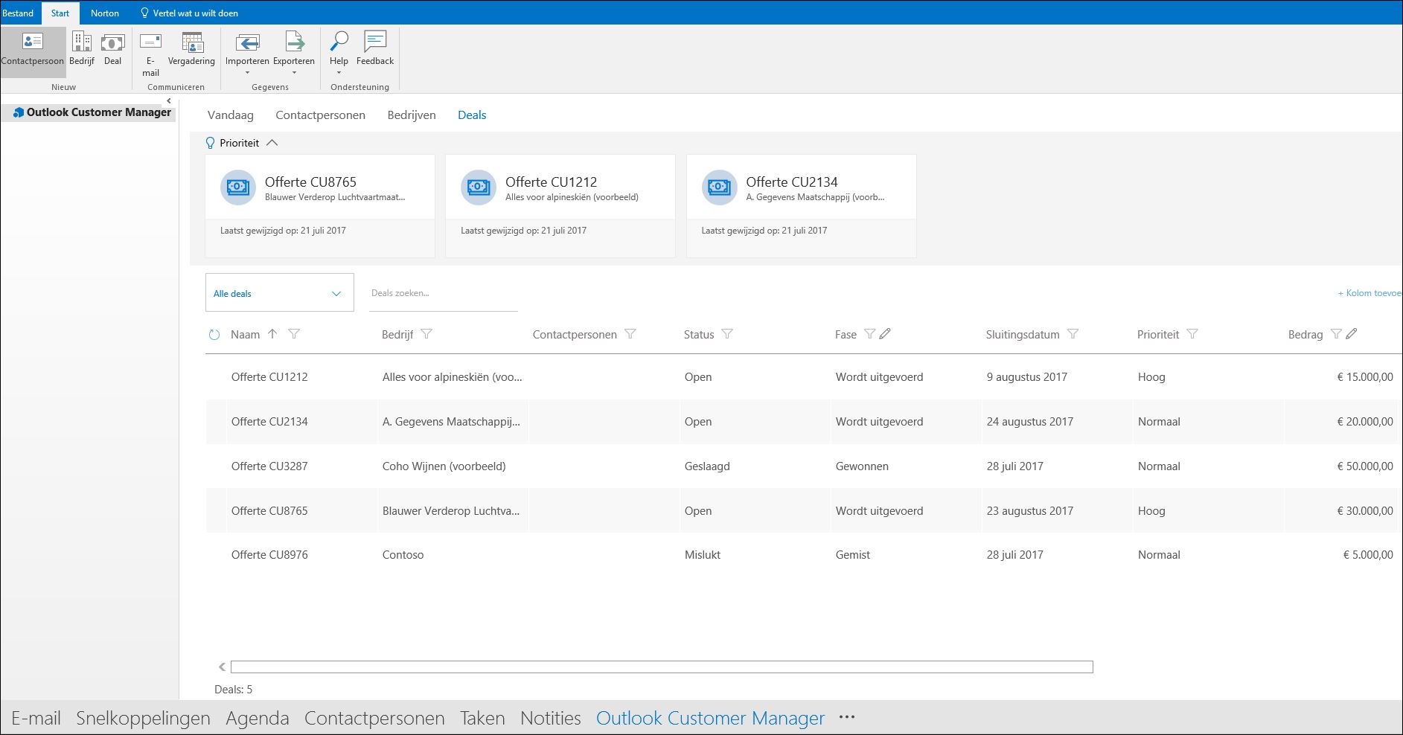The height and width of the screenshot is (735, 1403).
Task: Click the Mislukt status cell
Action: [703, 555]
